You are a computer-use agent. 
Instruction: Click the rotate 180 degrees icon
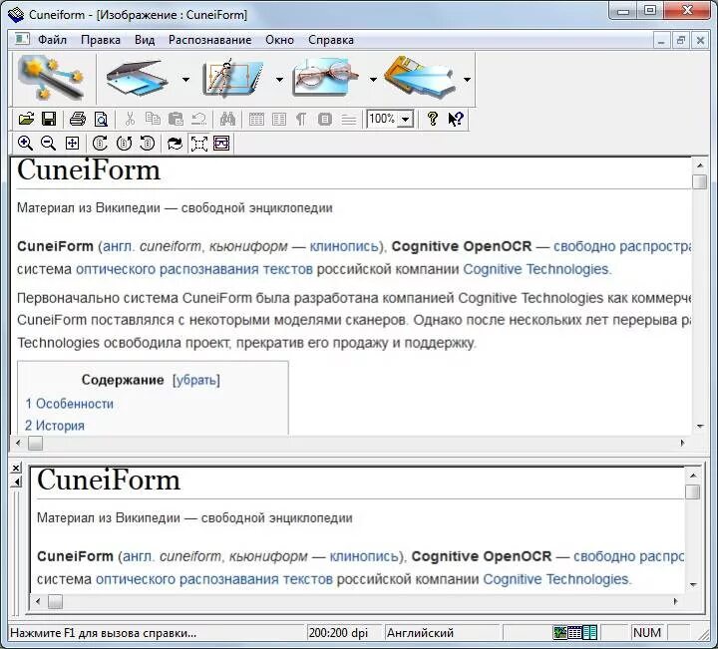[x=124, y=144]
